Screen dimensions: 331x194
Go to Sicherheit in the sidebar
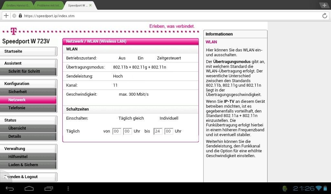coord(28,92)
